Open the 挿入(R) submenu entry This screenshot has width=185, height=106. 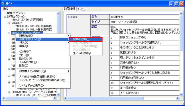[x=43, y=42]
